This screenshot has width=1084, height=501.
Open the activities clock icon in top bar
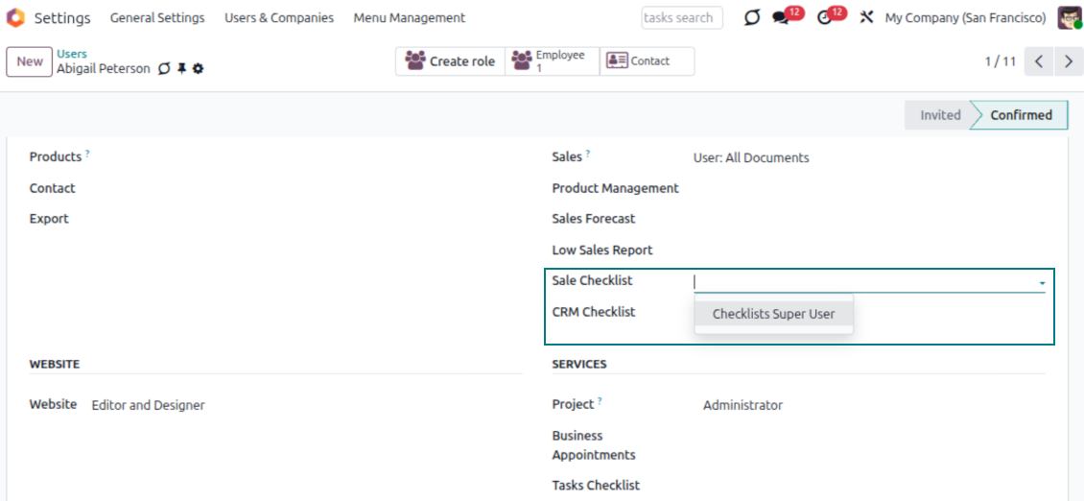[x=826, y=18]
